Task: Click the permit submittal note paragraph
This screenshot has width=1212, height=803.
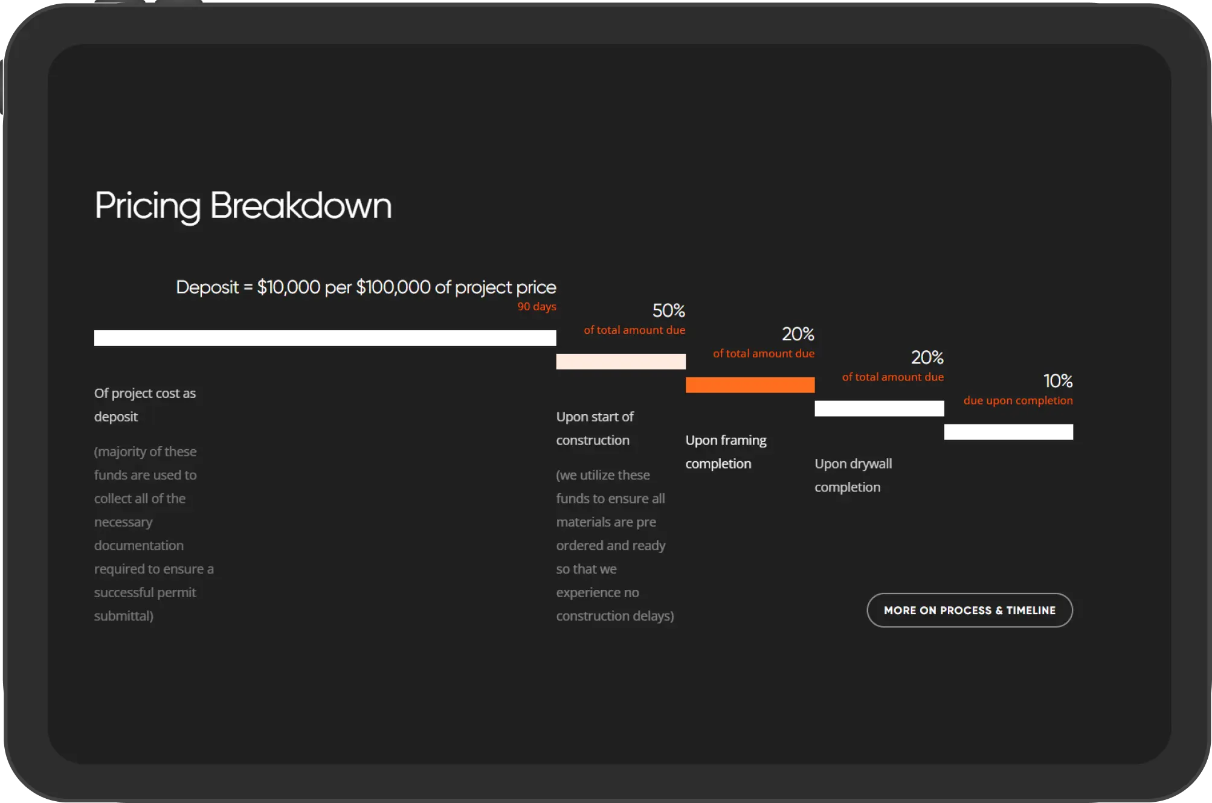Action: coord(153,534)
